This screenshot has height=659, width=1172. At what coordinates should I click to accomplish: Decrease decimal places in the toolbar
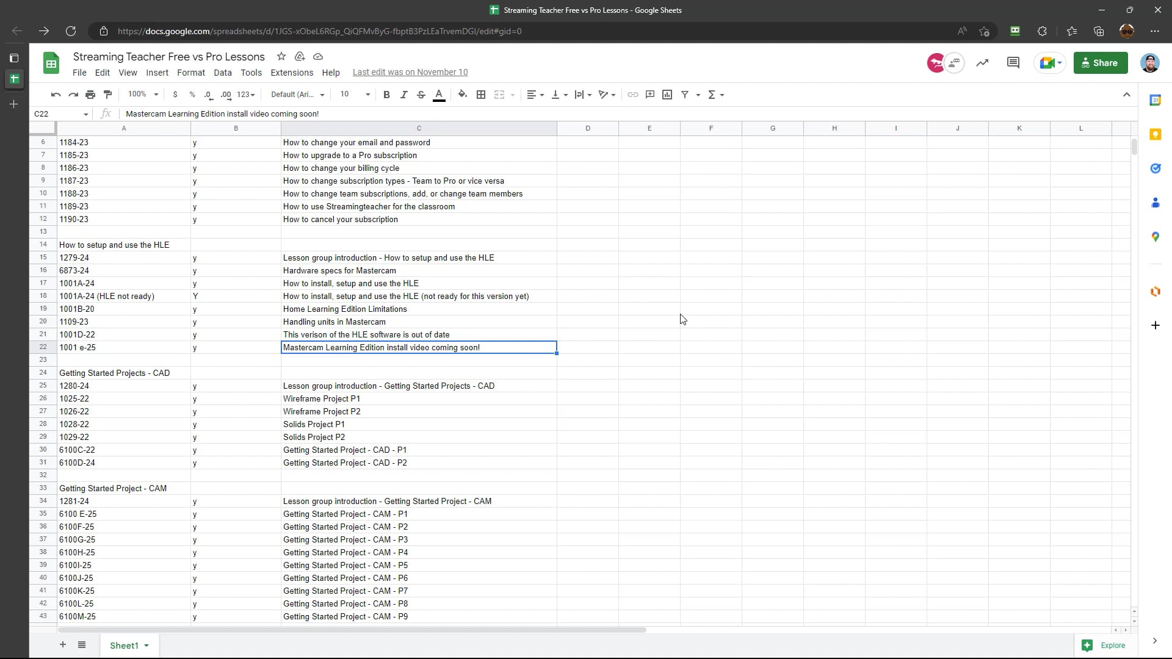pyautogui.click(x=208, y=95)
